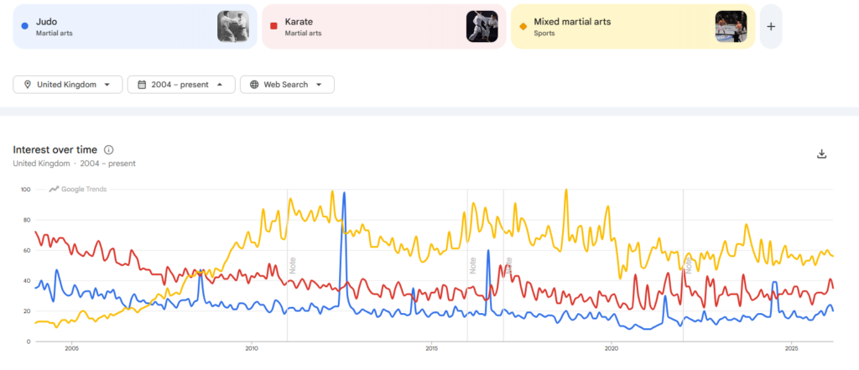Select the Karate search term chip
Screen dimensions: 859x370
[x=361, y=26]
